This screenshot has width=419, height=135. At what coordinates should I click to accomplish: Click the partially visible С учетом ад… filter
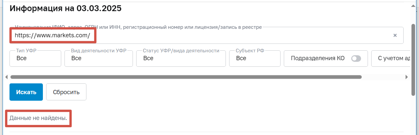pyautogui.click(x=392, y=59)
